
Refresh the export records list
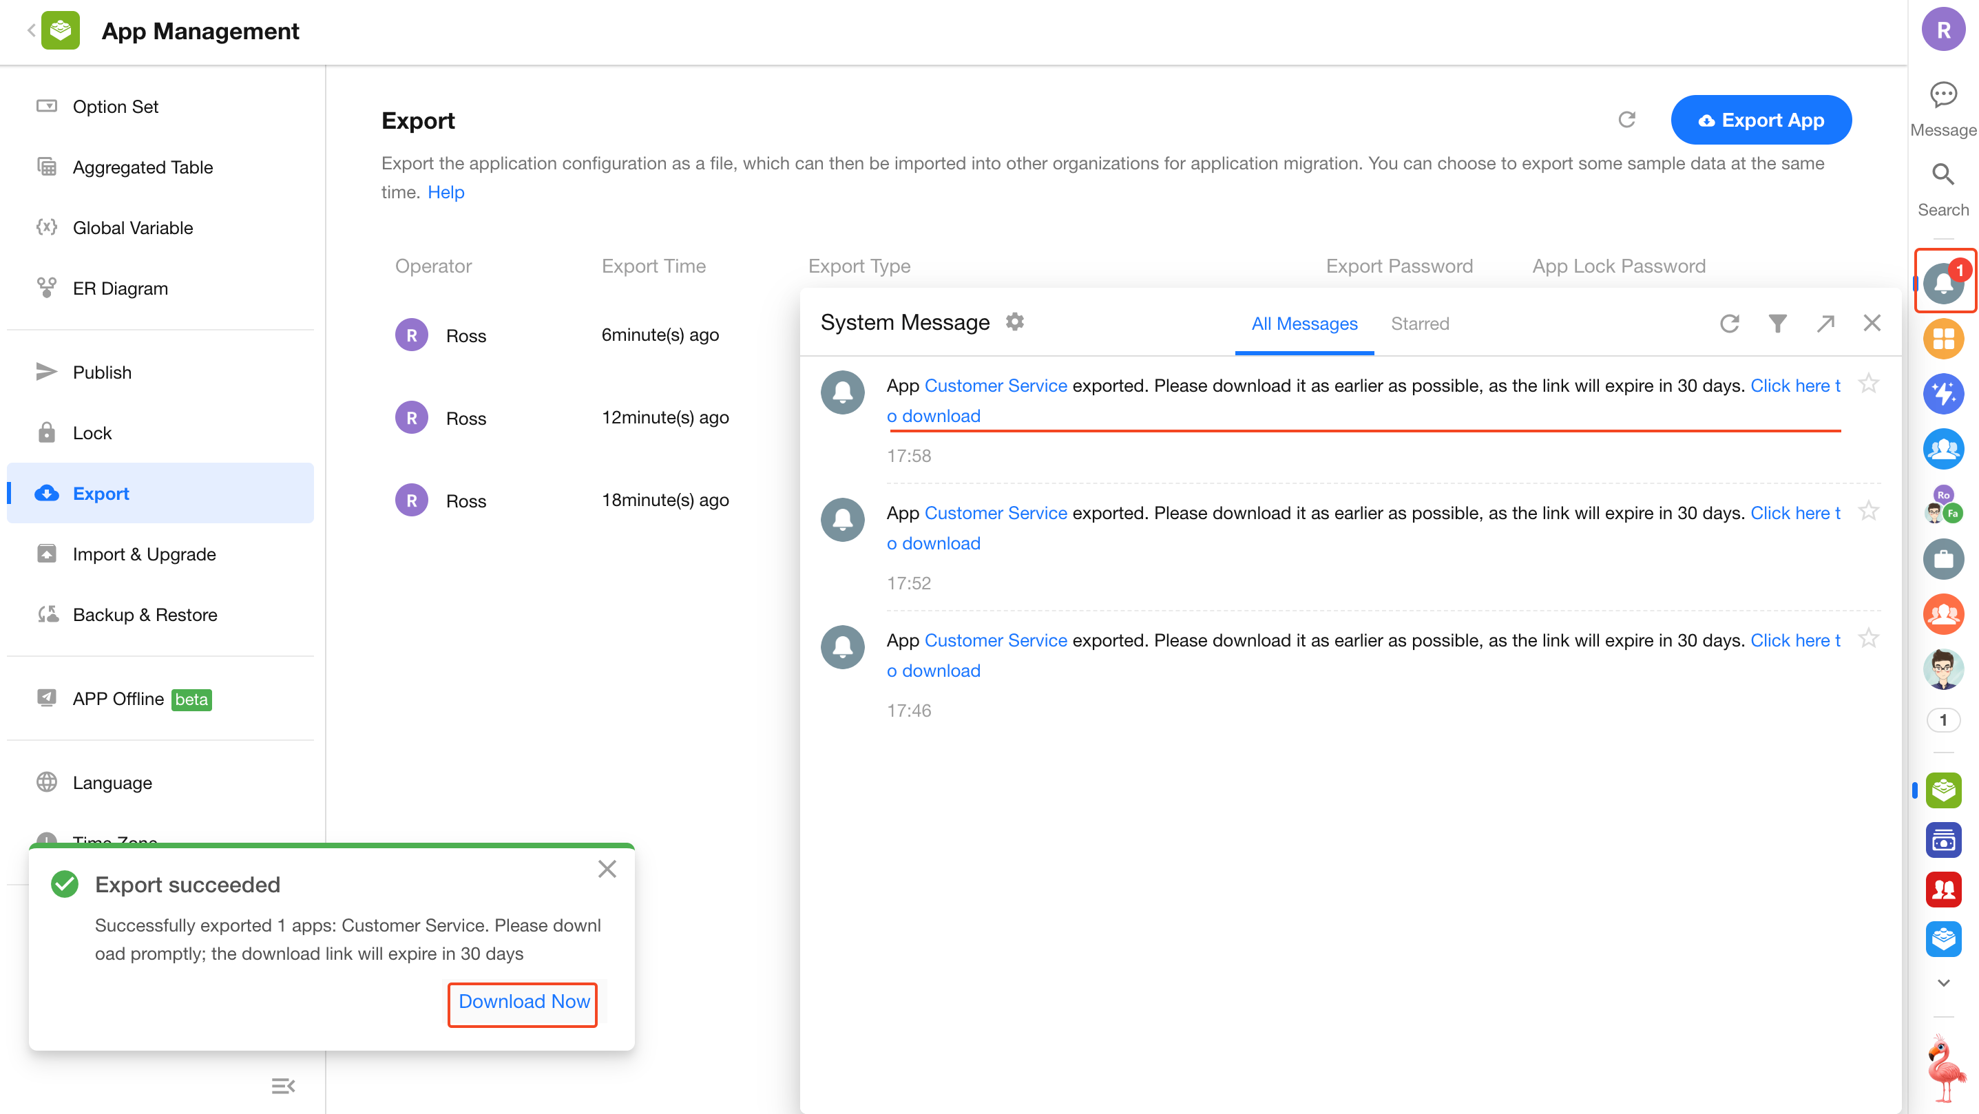point(1626,120)
